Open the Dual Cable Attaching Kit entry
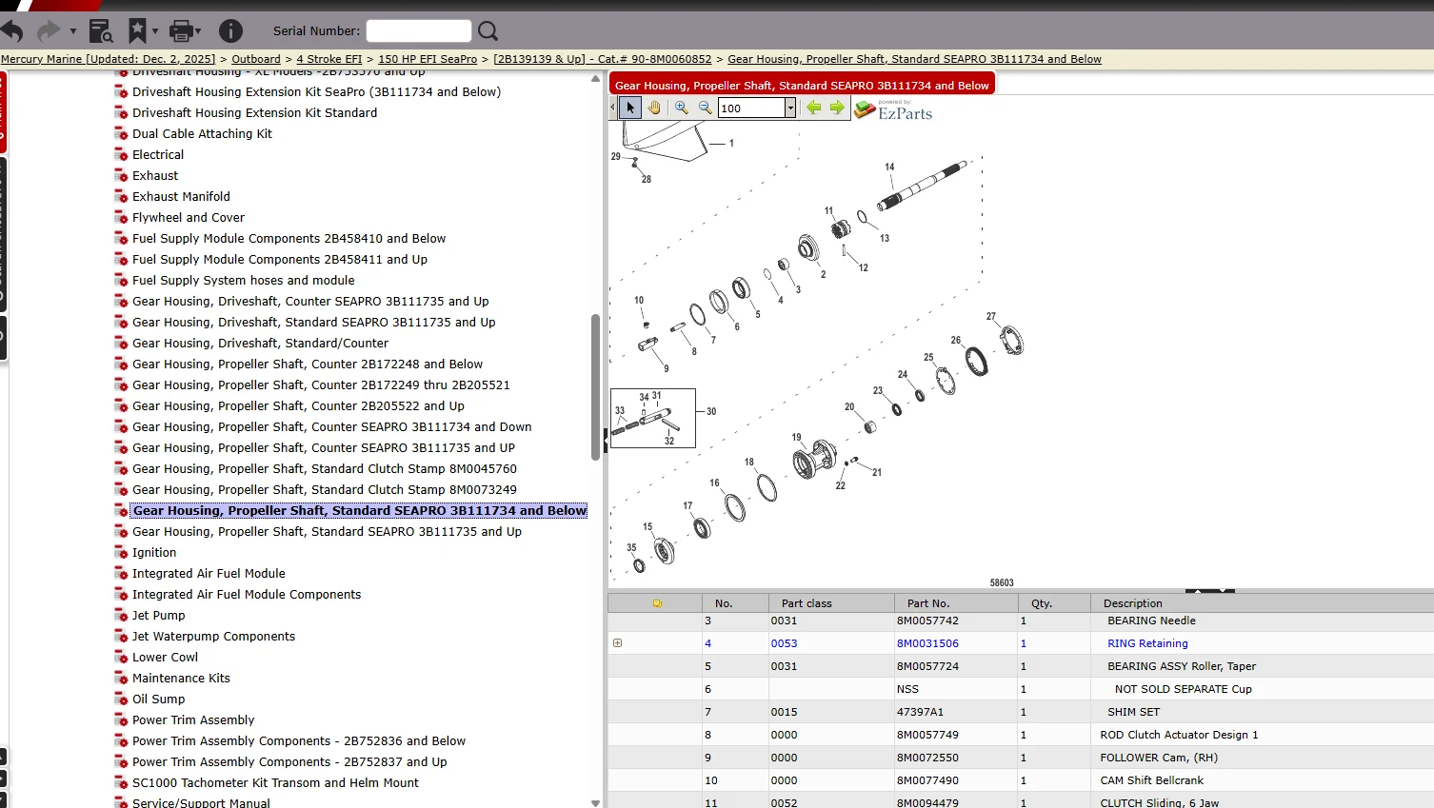The height and width of the screenshot is (808, 1434). pos(202,133)
